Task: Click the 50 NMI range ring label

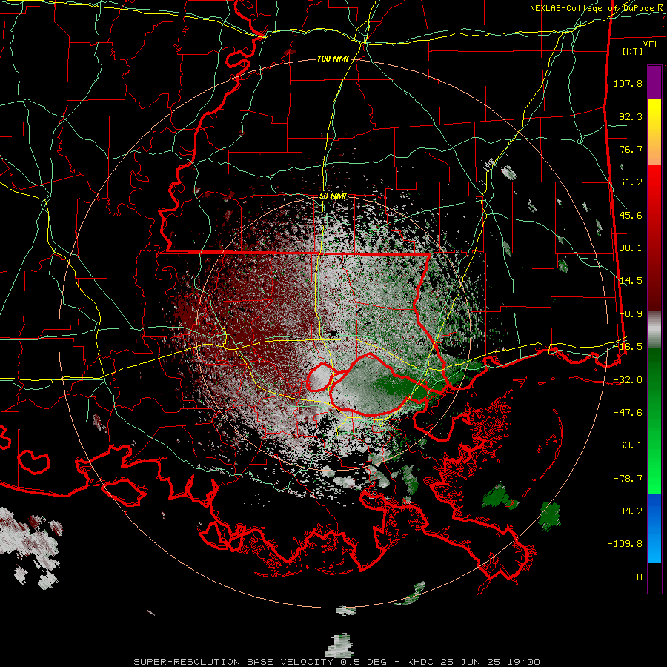Action: pos(333,196)
